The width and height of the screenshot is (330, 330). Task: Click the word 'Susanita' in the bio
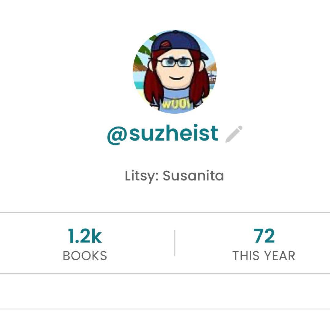[x=193, y=176]
